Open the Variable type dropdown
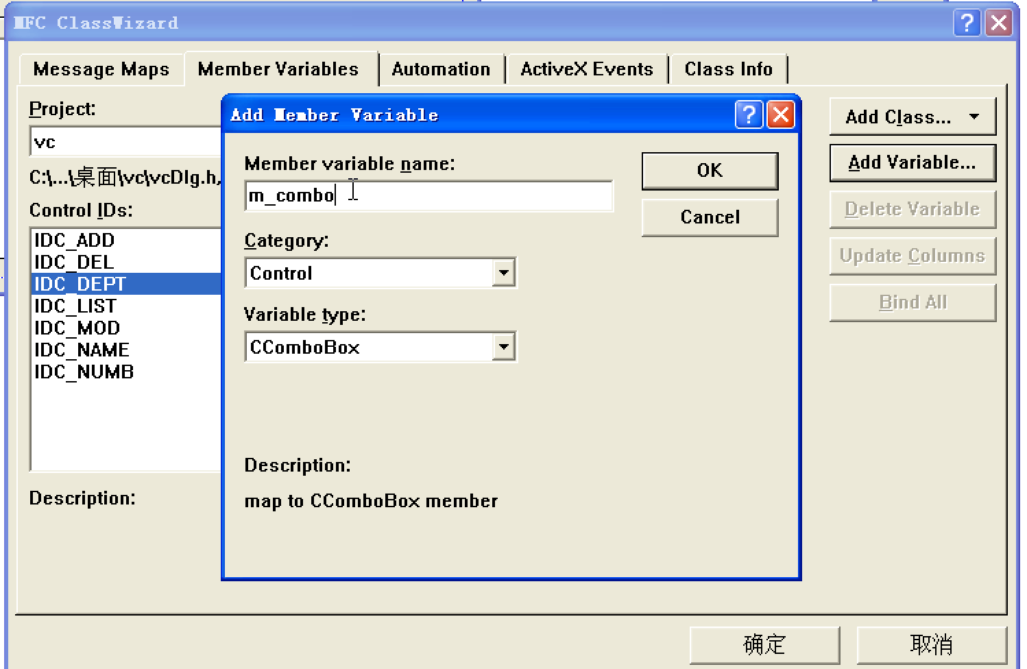 pos(504,347)
